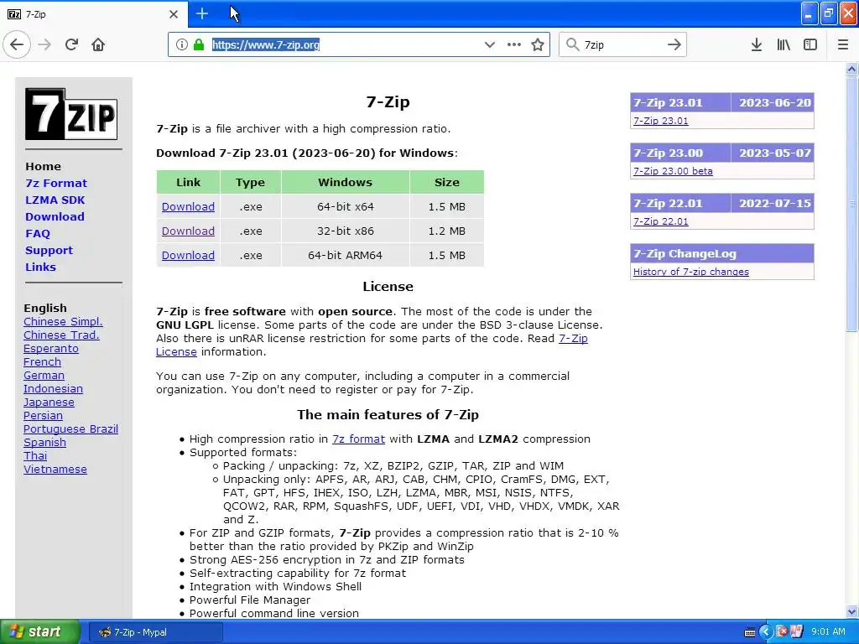Click the 7-Zip logo image
This screenshot has height=644, width=859.
click(71, 114)
